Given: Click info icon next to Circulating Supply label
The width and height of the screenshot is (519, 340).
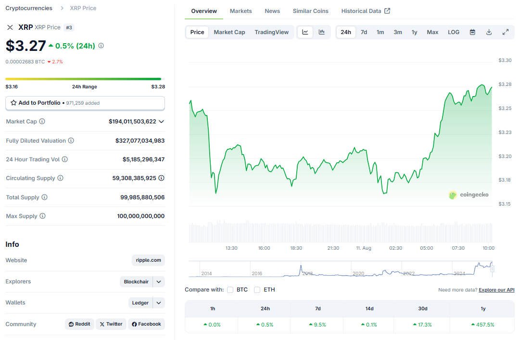Looking at the screenshot, I should coord(60,178).
